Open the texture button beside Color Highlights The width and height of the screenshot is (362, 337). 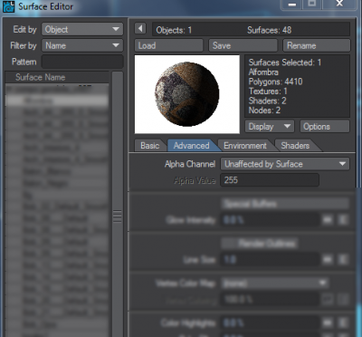coord(343,323)
